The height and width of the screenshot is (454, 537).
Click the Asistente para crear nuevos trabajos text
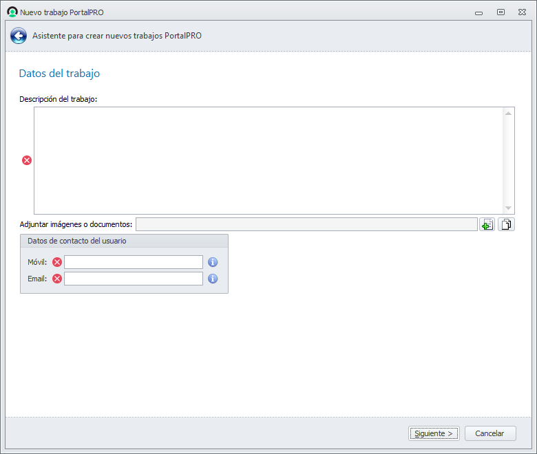point(117,36)
